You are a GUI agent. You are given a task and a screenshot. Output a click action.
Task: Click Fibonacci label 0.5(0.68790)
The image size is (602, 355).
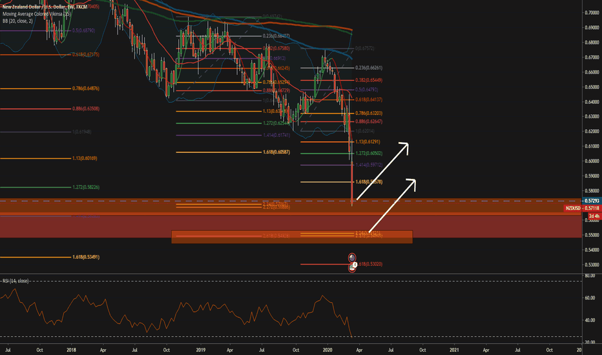[x=83, y=30]
